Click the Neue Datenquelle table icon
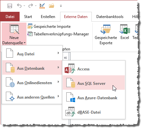 [x=14, y=29]
